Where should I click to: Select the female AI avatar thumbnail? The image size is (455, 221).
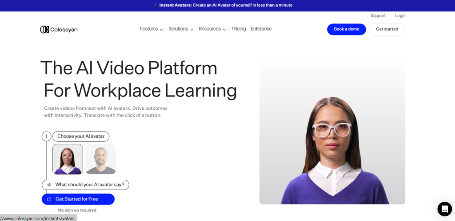(x=68, y=159)
